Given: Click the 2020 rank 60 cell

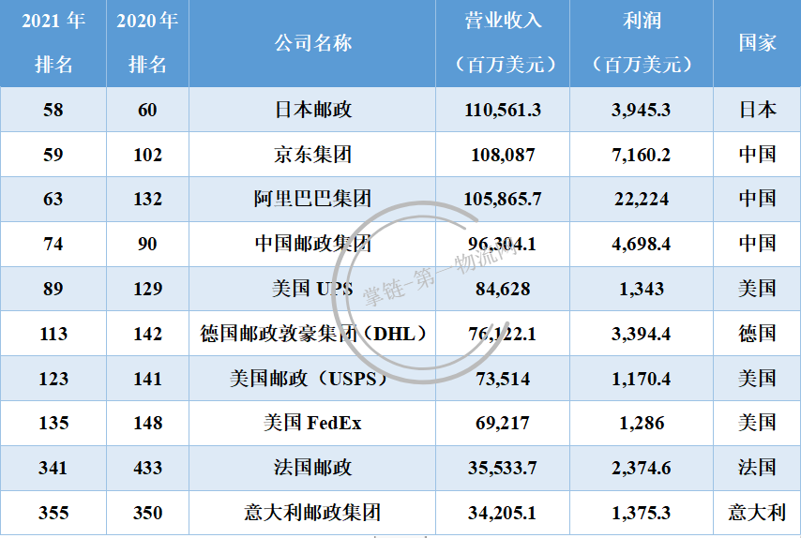Looking at the screenshot, I should pyautogui.click(x=147, y=110).
